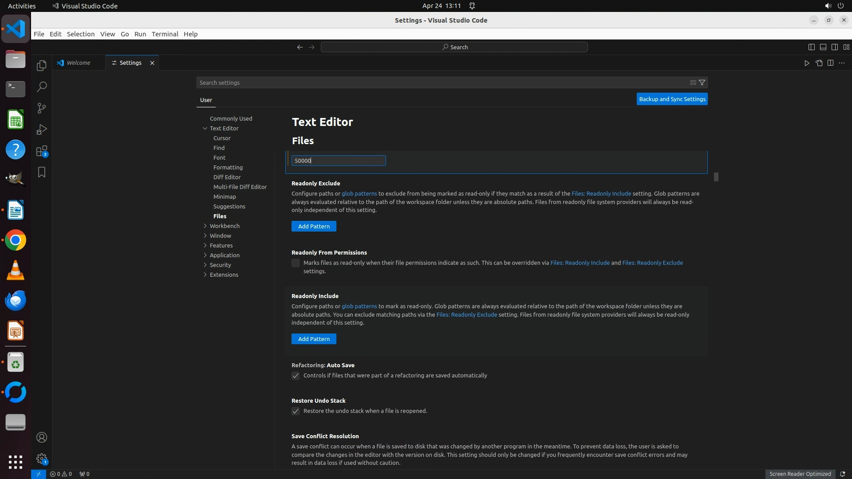
Task: Uncheck Refactoring Auto Save checkbox
Action: pos(296,376)
